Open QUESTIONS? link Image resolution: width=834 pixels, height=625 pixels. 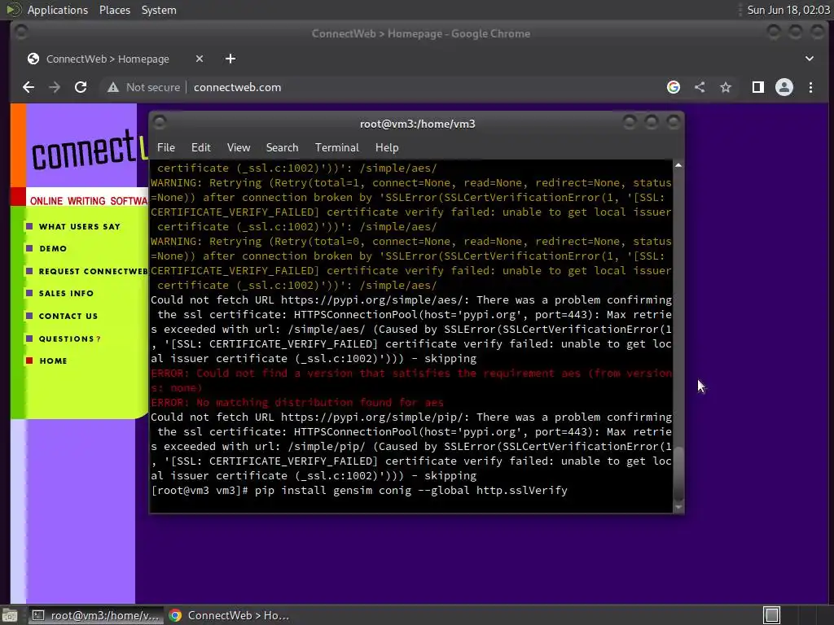coord(69,339)
